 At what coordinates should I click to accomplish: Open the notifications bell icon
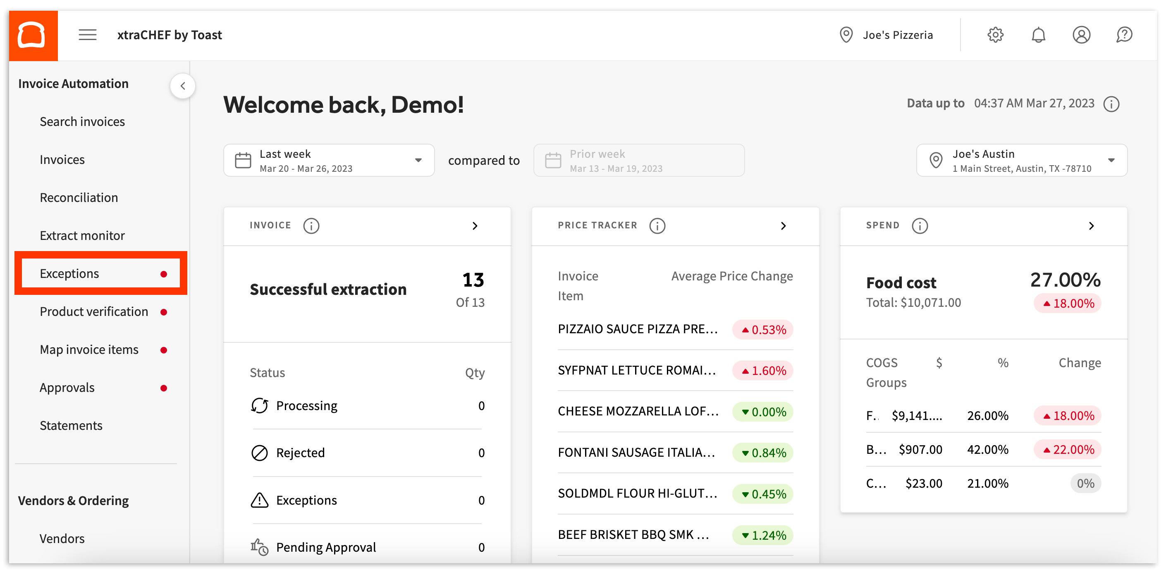coord(1038,35)
